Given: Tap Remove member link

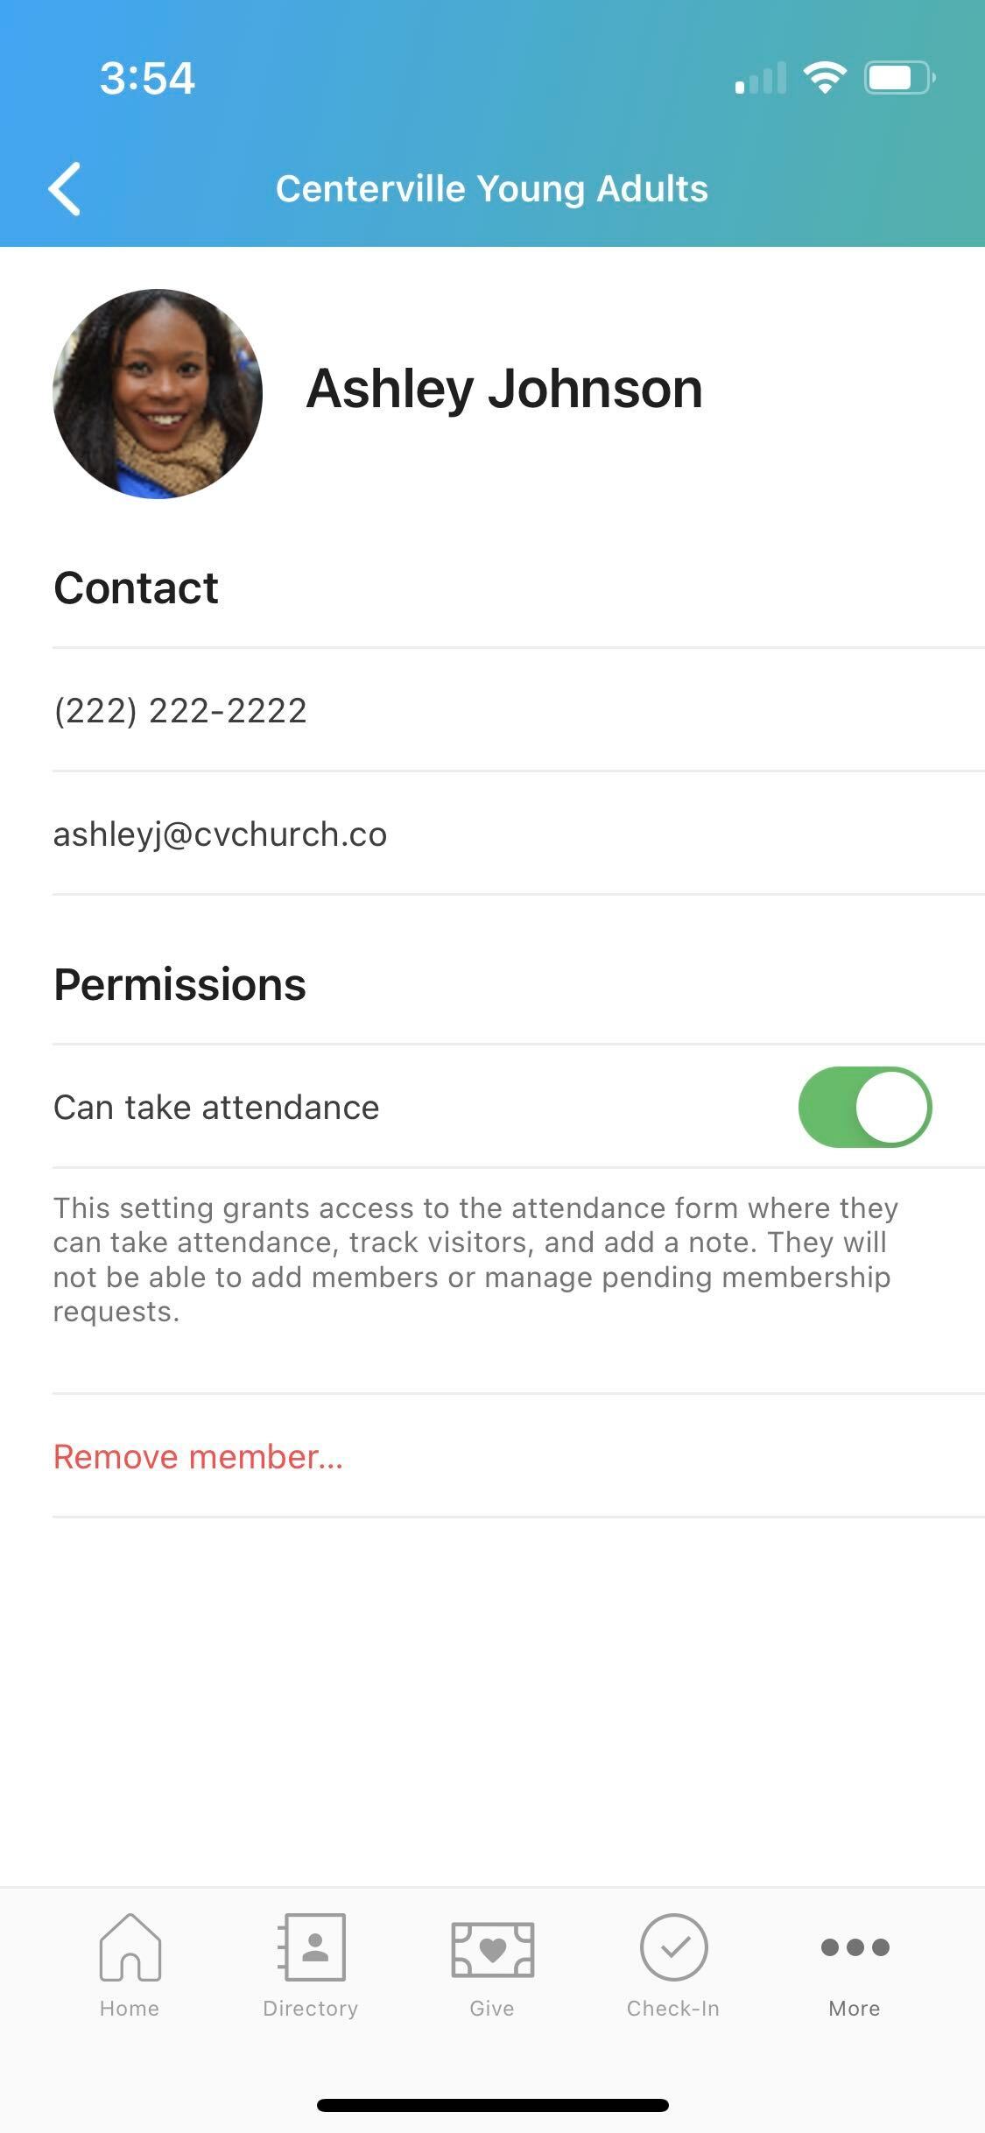Looking at the screenshot, I should (x=198, y=1457).
